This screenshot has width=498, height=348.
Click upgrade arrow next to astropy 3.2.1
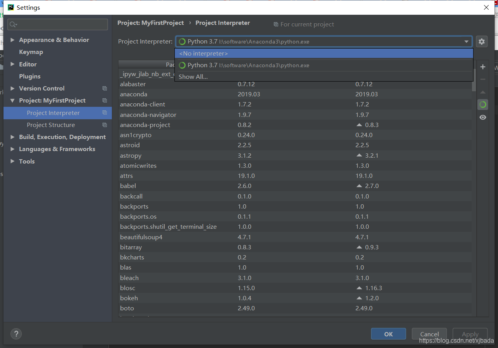pyautogui.click(x=359, y=155)
